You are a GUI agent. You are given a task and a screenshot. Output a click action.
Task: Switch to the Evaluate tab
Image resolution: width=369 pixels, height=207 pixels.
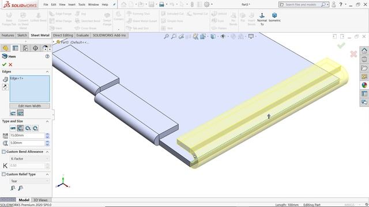coord(82,35)
